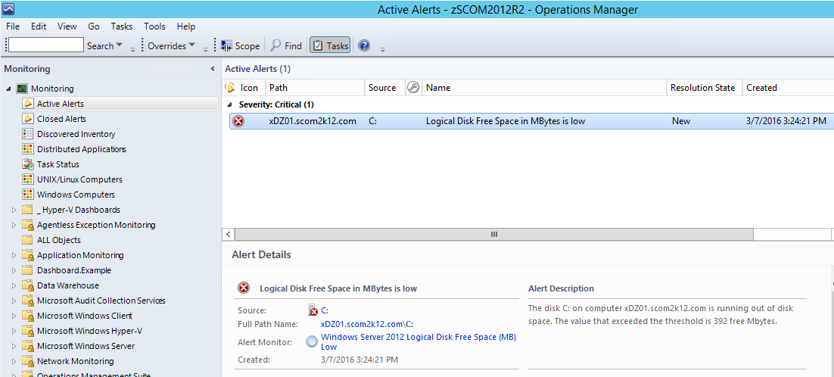This screenshot has width=834, height=377.
Task: Click the critical icon in Alert Details header
Action: tap(244, 288)
